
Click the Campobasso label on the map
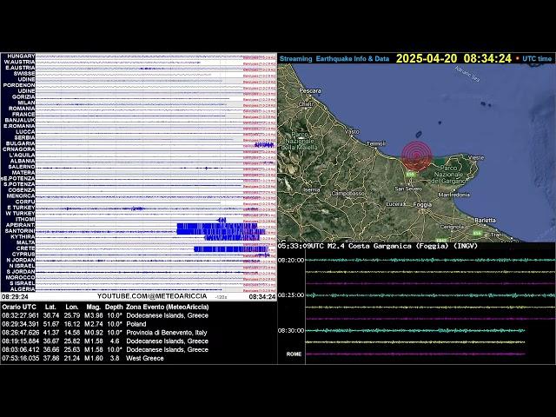[x=347, y=194]
